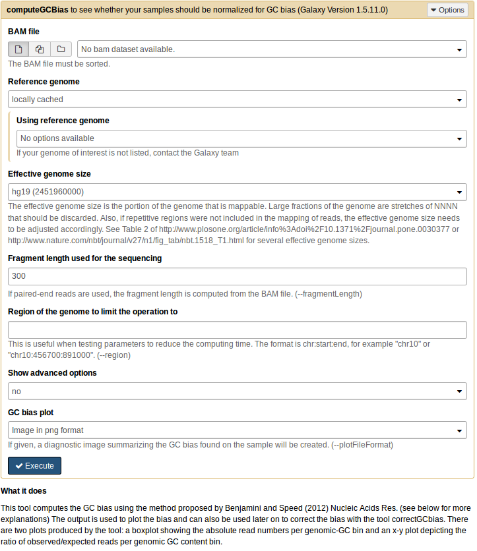Expand Show advanced options dropdown
This screenshot has width=477, height=551.
coord(238,391)
